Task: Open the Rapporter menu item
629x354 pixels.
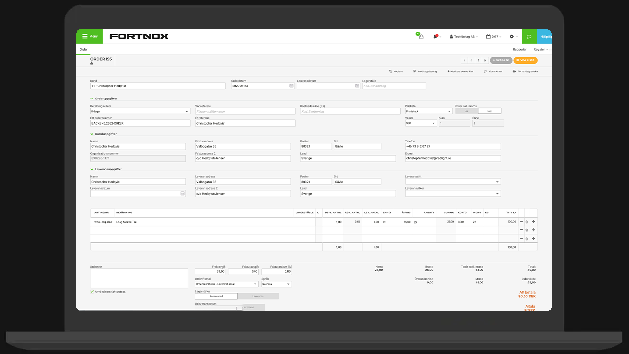Action: 520,49
